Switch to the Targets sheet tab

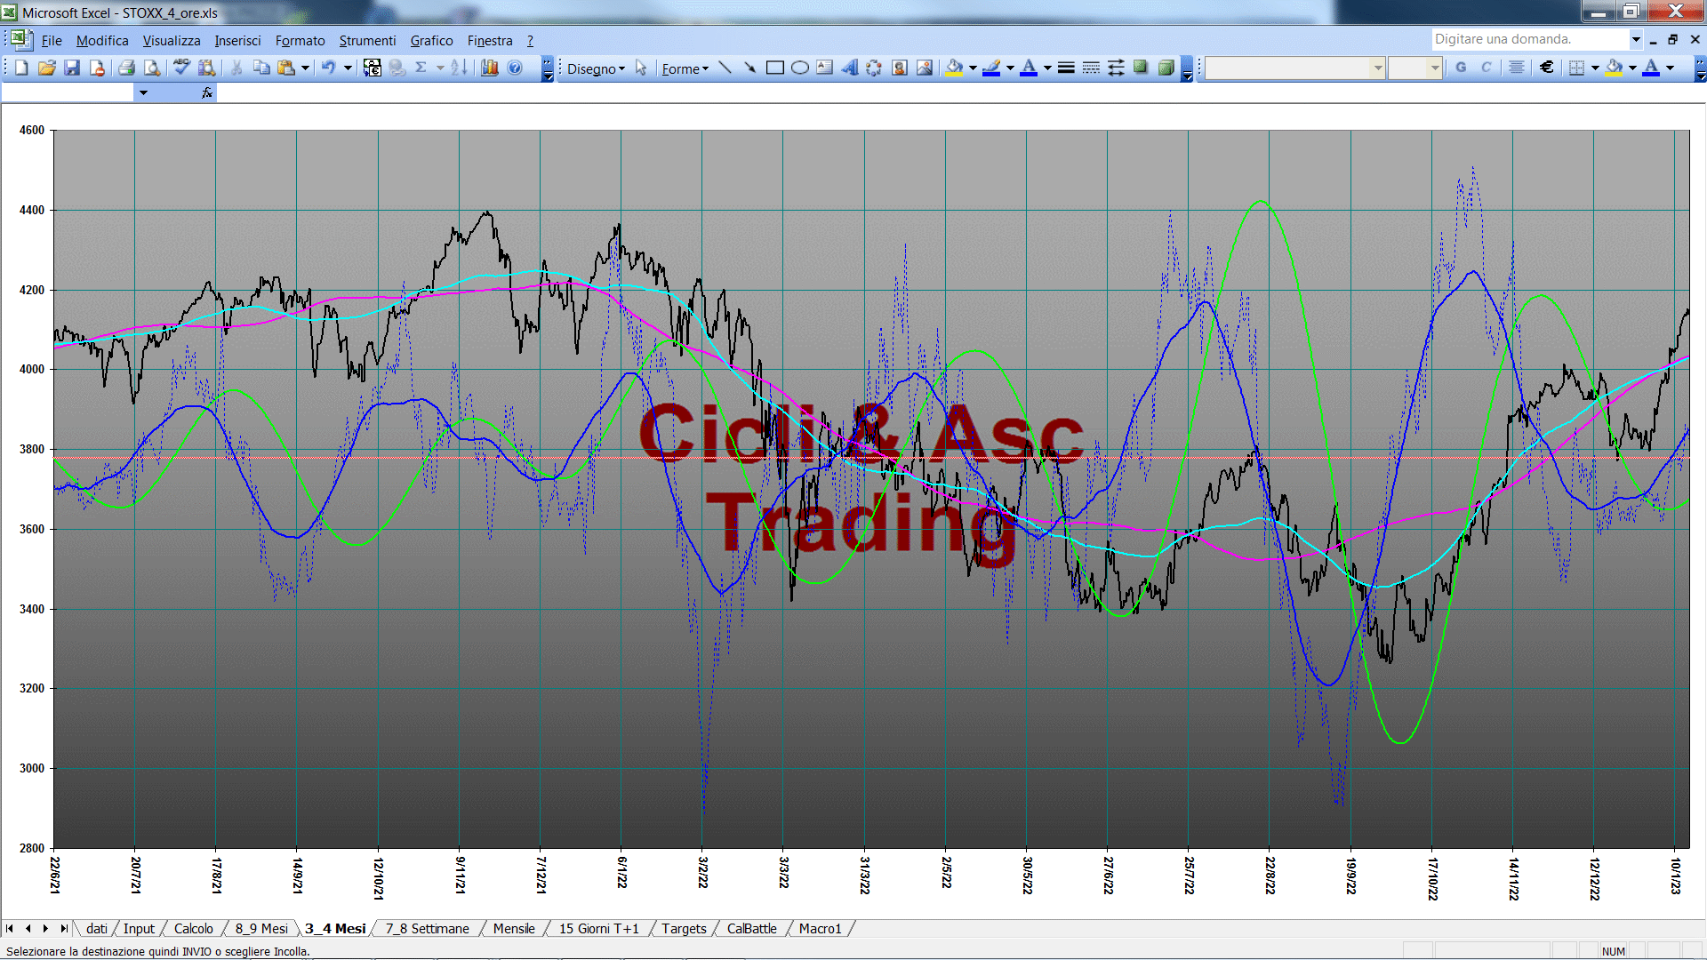tap(684, 928)
